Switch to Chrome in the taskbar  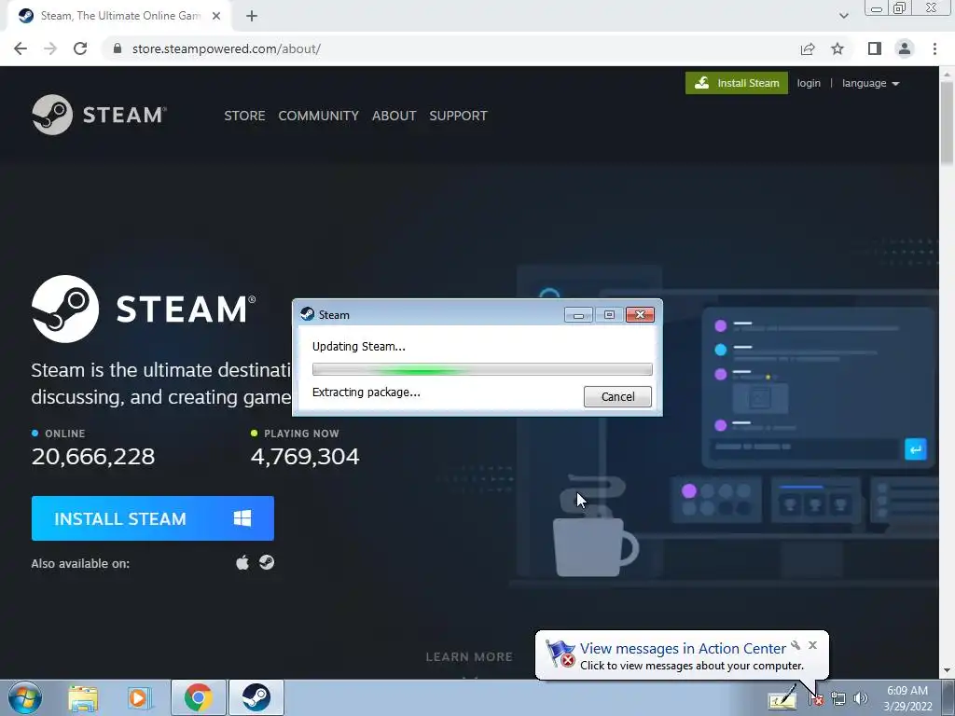click(199, 697)
